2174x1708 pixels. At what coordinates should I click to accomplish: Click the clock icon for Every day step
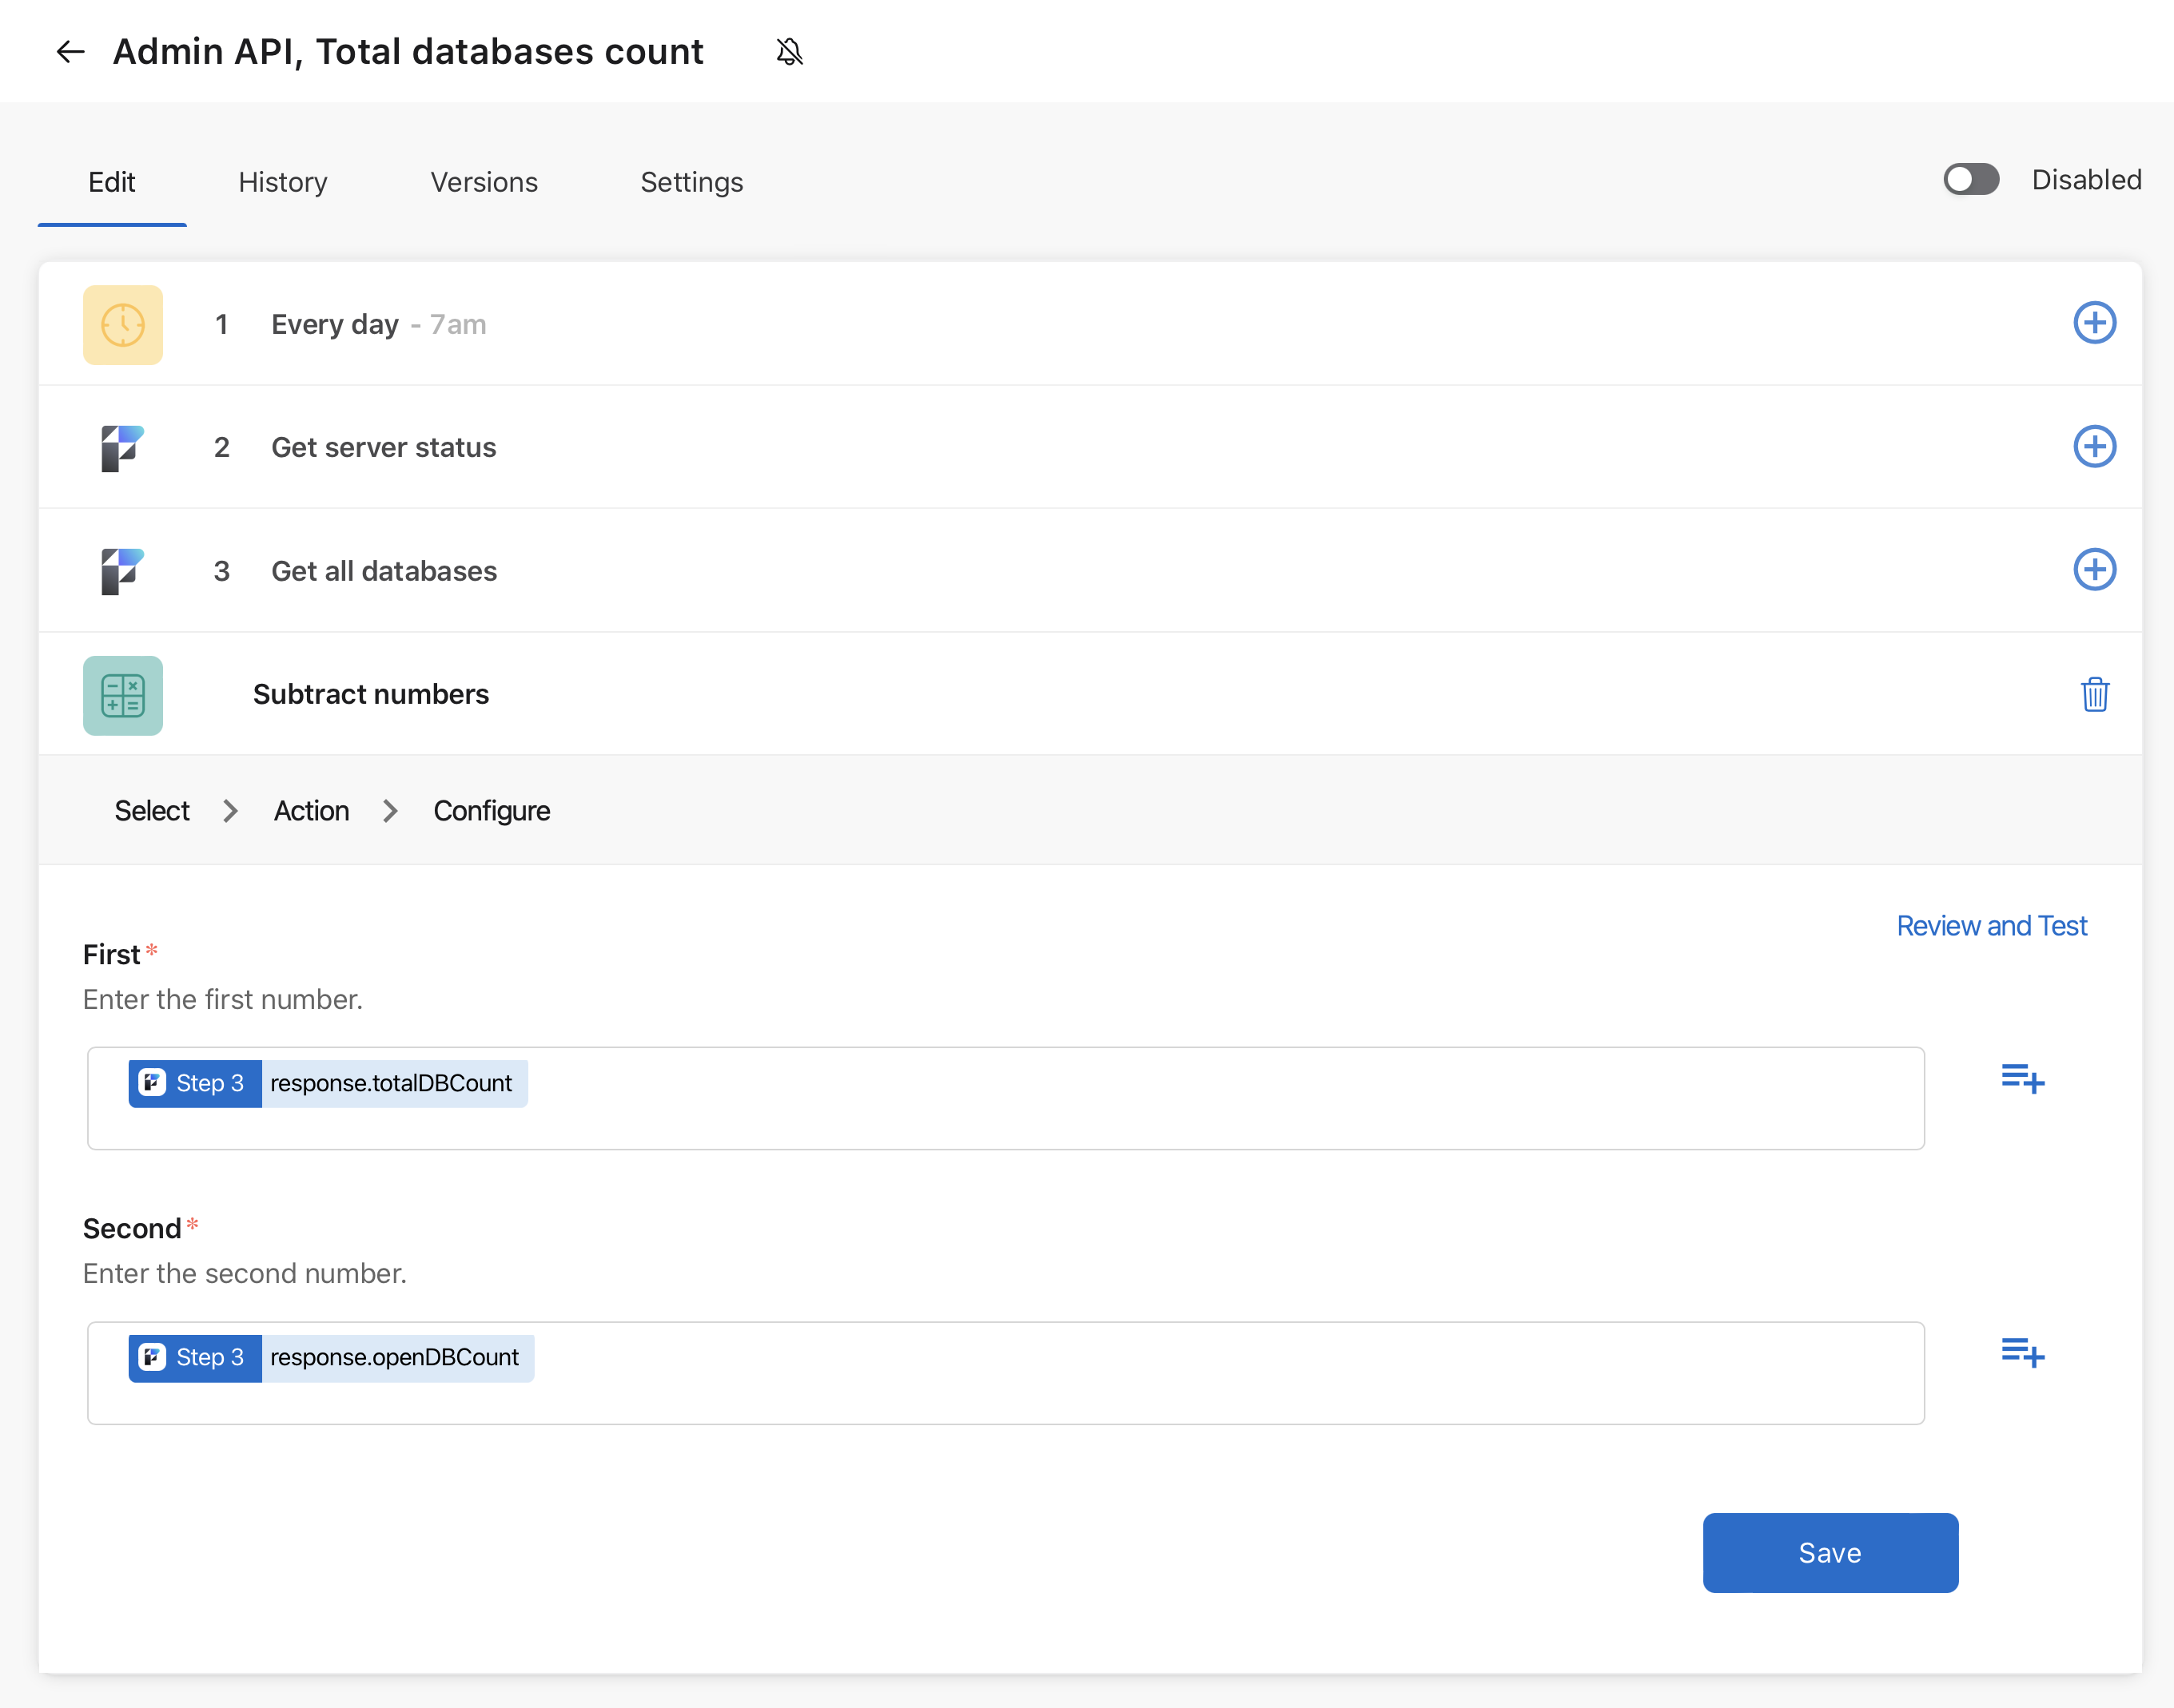[x=123, y=324]
